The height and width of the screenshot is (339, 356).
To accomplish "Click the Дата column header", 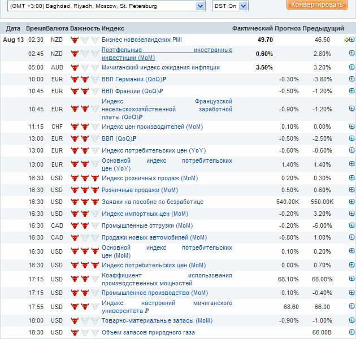I will coord(13,28).
